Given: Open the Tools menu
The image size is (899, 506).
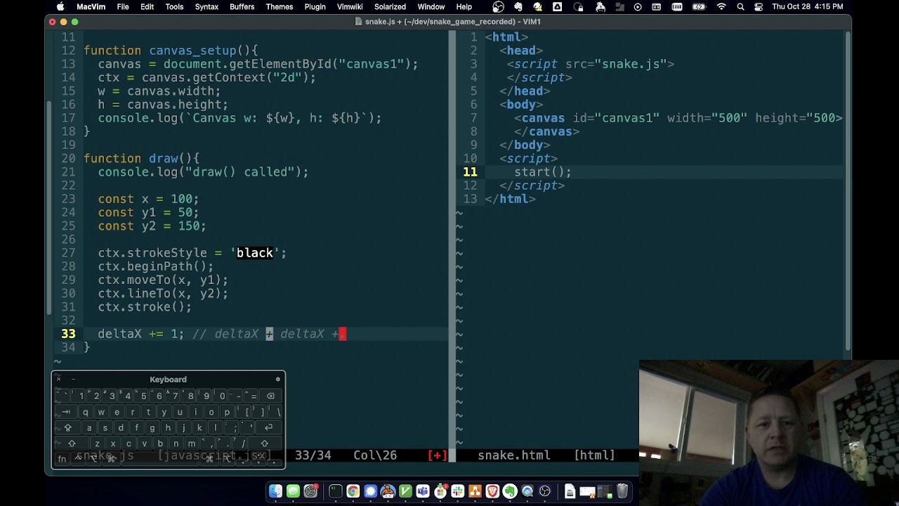Looking at the screenshot, I should (x=174, y=6).
